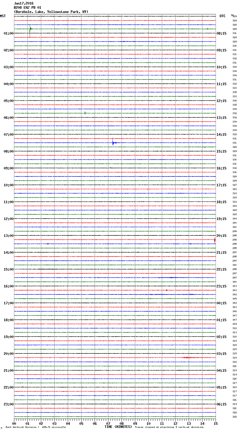Select the 23:00 MST time label
Screen dimensions: 238x431
[8, 404]
